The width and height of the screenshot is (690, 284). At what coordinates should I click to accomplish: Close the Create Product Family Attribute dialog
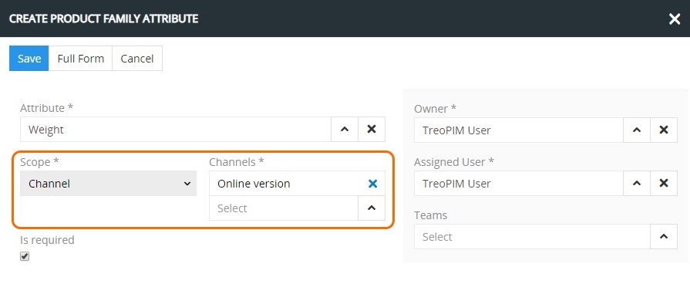click(674, 19)
